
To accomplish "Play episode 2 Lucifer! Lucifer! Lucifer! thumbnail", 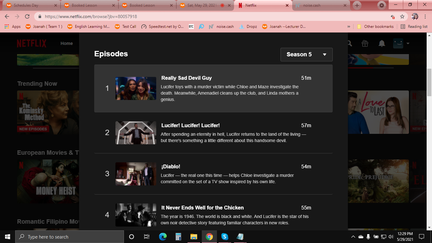I will tap(136, 133).
